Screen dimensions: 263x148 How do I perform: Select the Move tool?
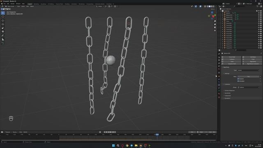(3, 21)
